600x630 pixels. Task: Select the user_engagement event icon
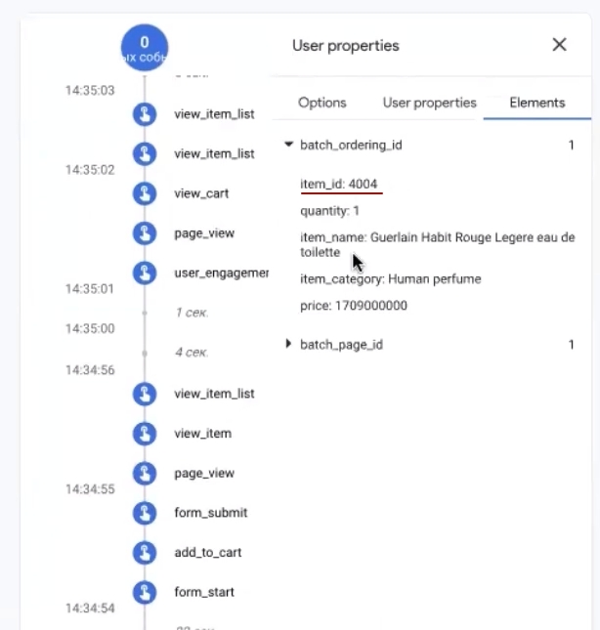click(x=145, y=273)
